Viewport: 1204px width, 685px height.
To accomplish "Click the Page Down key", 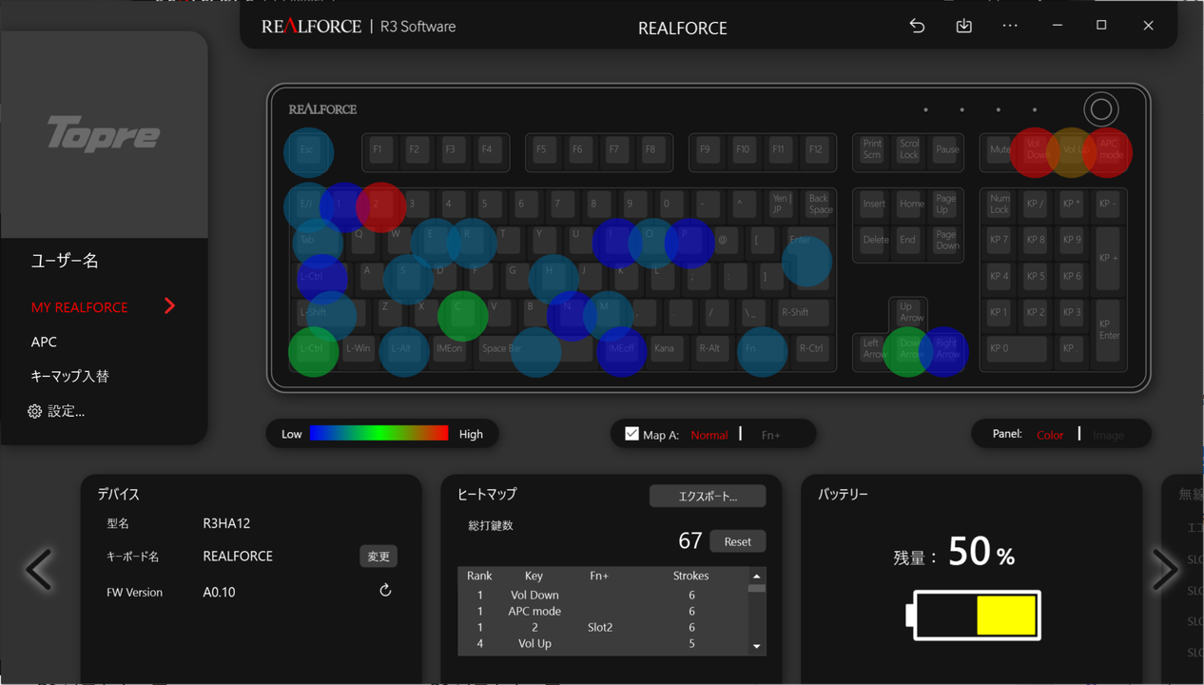I will (x=946, y=241).
